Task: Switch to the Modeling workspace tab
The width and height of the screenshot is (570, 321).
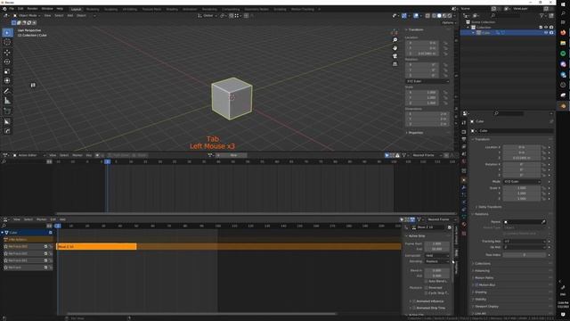Action: tap(93, 9)
